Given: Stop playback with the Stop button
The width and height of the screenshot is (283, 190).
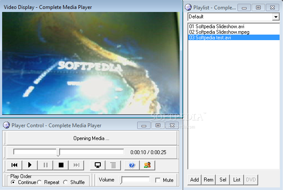Looking at the screenshot, I should click(61, 165).
